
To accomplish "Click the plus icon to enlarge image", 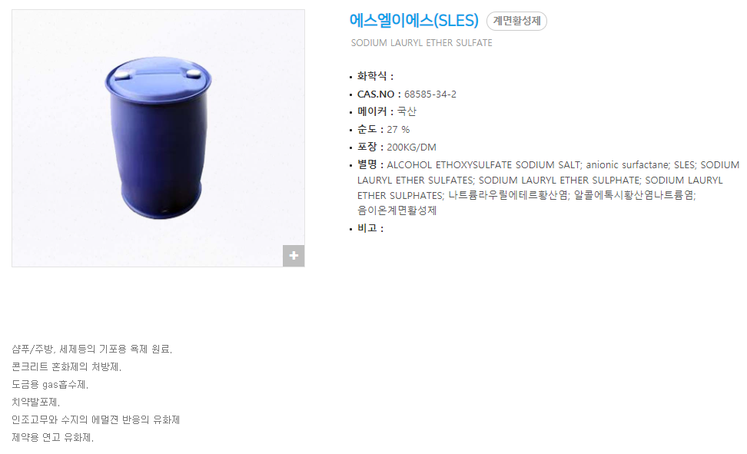I will [x=294, y=256].
